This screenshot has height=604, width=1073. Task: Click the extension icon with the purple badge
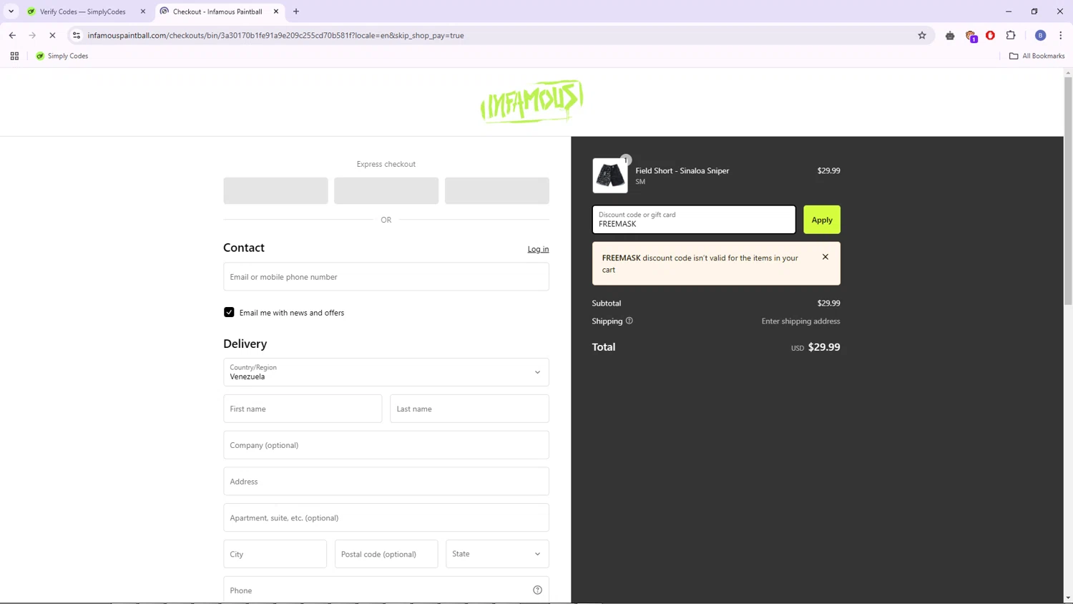(x=971, y=36)
